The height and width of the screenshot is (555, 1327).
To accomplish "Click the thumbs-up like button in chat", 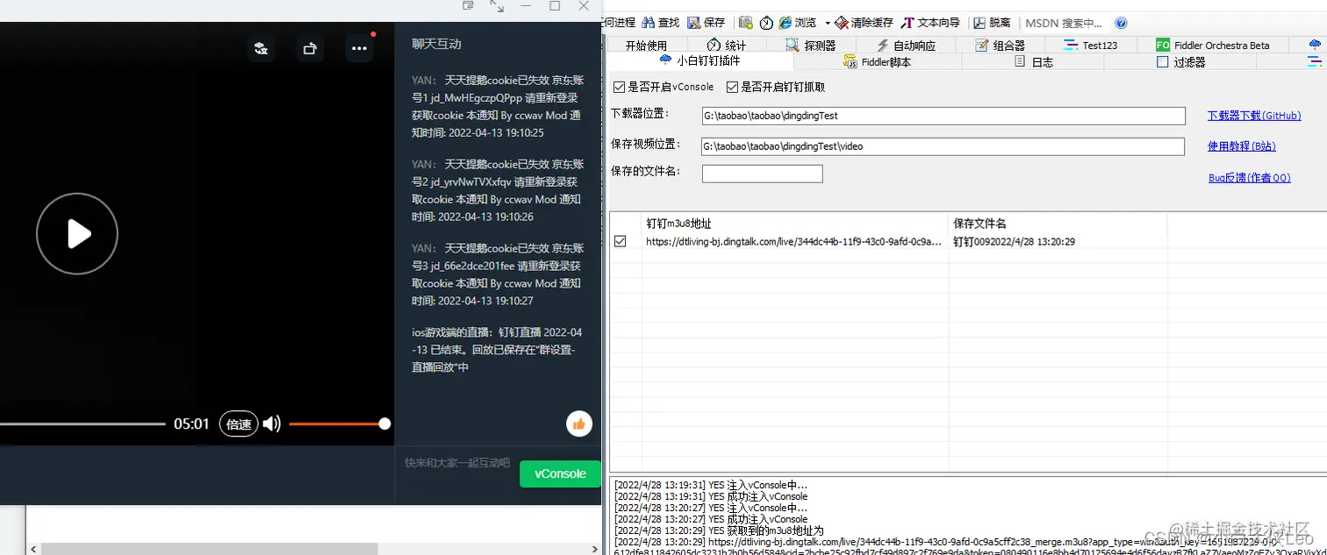I will [x=579, y=424].
